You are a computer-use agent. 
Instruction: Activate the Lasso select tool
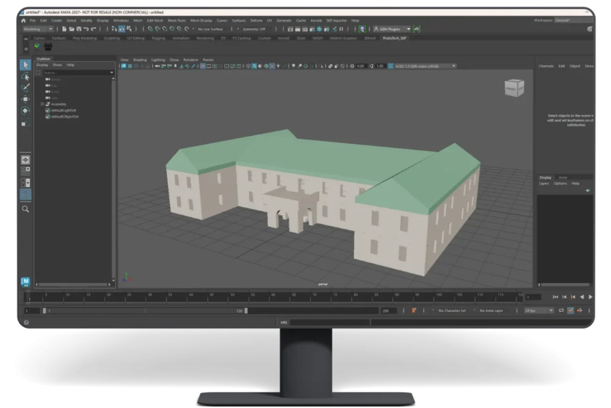coord(25,76)
